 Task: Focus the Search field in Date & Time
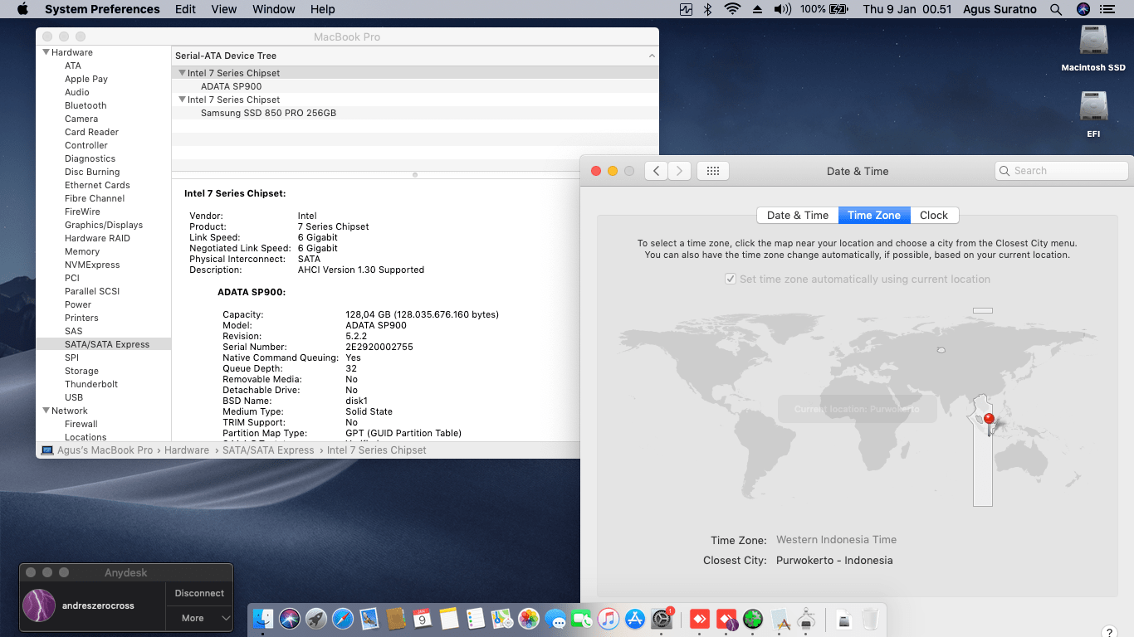tap(1062, 171)
